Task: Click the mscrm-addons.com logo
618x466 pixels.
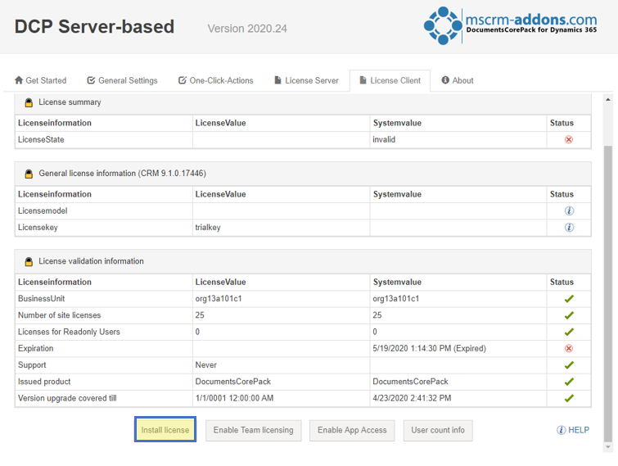Action: point(510,25)
